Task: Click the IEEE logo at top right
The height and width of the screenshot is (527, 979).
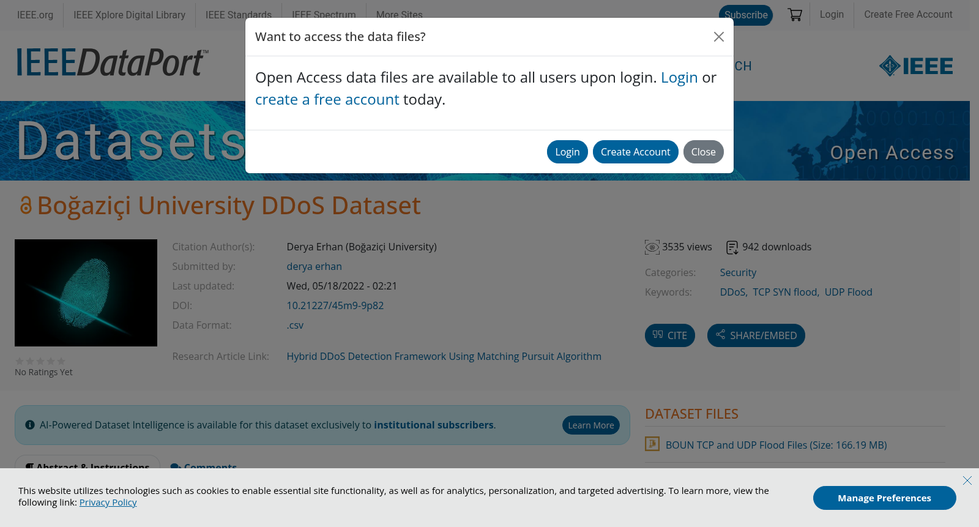Action: (916, 65)
